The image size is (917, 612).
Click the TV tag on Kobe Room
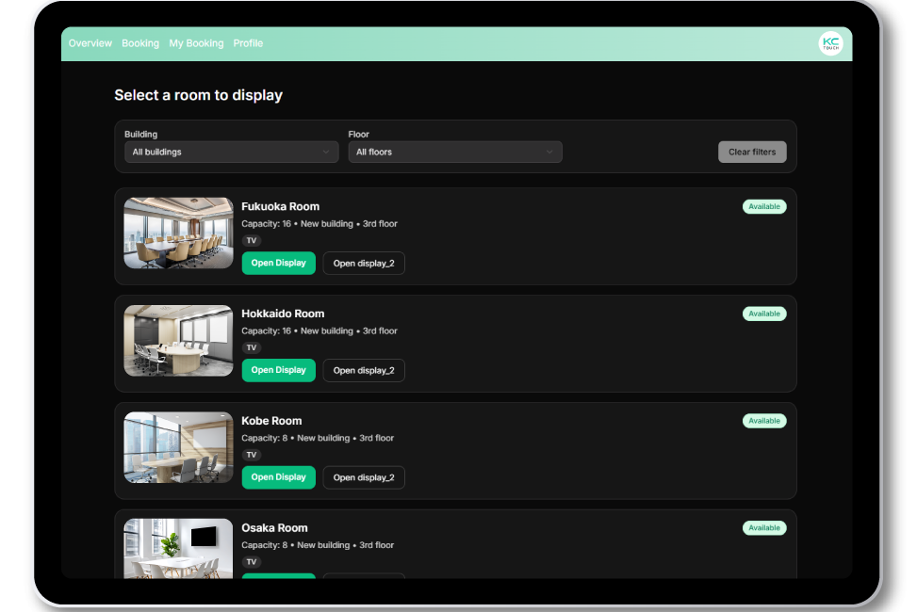click(251, 455)
